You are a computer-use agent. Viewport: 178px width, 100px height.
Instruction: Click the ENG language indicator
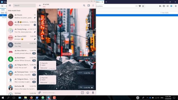pos(162,98)
